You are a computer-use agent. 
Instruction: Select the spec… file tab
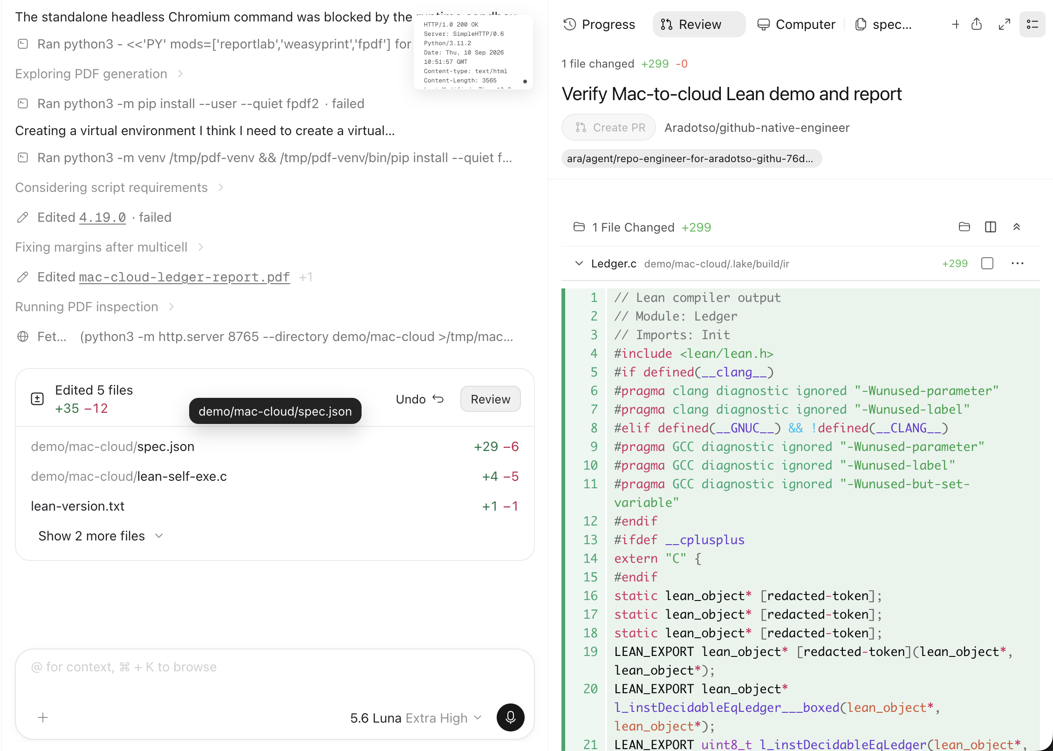[x=884, y=24]
